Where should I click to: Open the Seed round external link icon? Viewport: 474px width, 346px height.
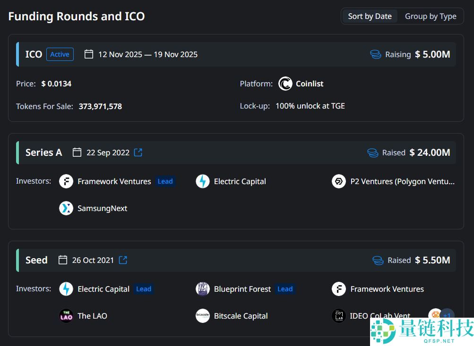(123, 260)
